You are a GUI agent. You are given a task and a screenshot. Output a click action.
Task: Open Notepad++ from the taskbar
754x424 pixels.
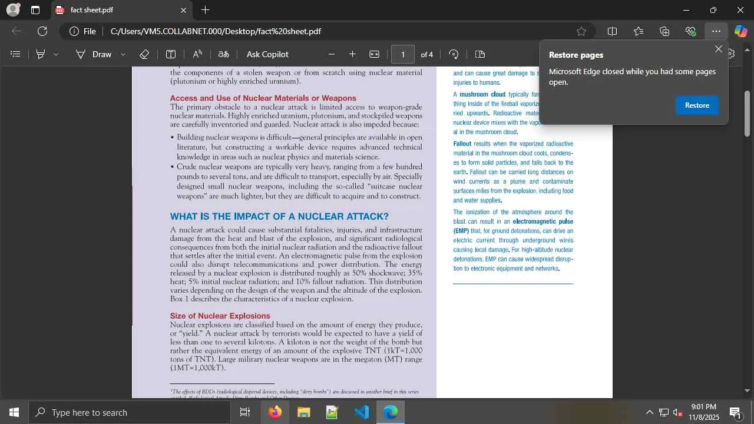[332, 412]
